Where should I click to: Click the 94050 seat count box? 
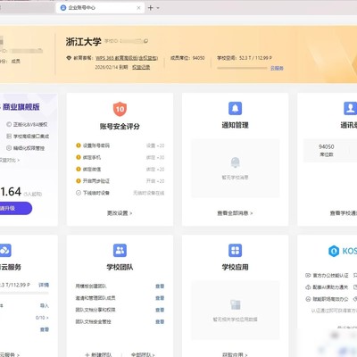click(x=330, y=150)
